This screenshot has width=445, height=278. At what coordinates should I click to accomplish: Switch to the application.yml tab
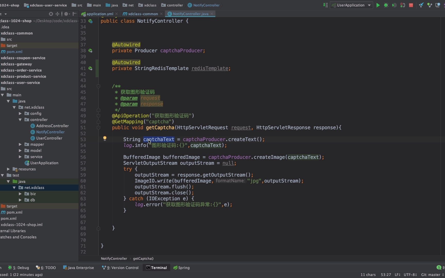100,14
